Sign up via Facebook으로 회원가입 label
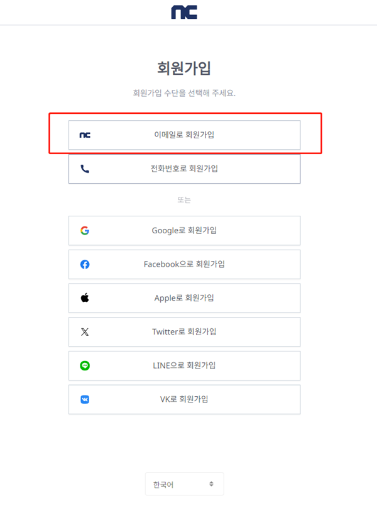377x505 pixels. pyautogui.click(x=184, y=264)
